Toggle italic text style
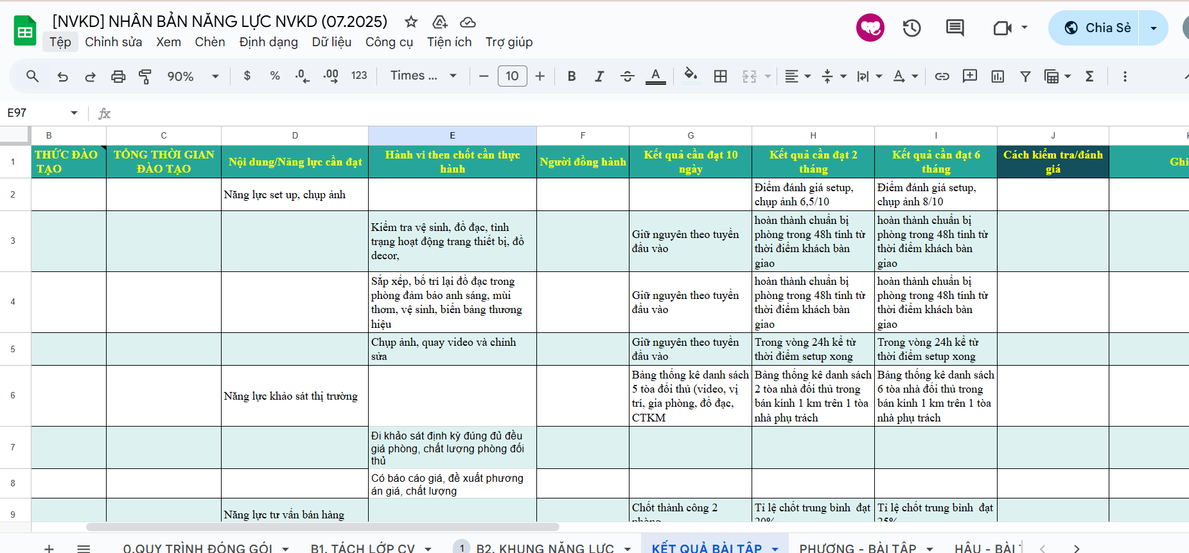1189x553 pixels. (x=599, y=76)
